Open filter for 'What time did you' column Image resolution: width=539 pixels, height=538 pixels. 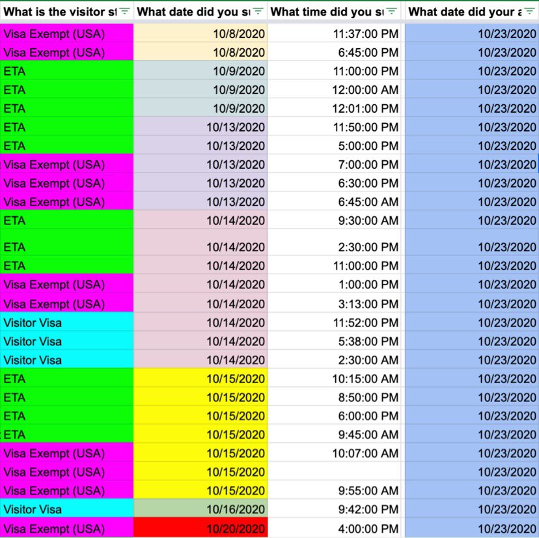(391, 11)
